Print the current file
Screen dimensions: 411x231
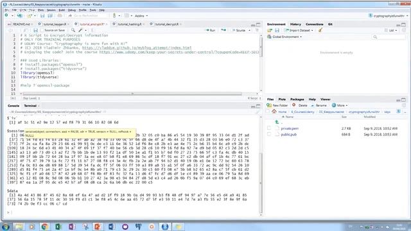point(60,15)
